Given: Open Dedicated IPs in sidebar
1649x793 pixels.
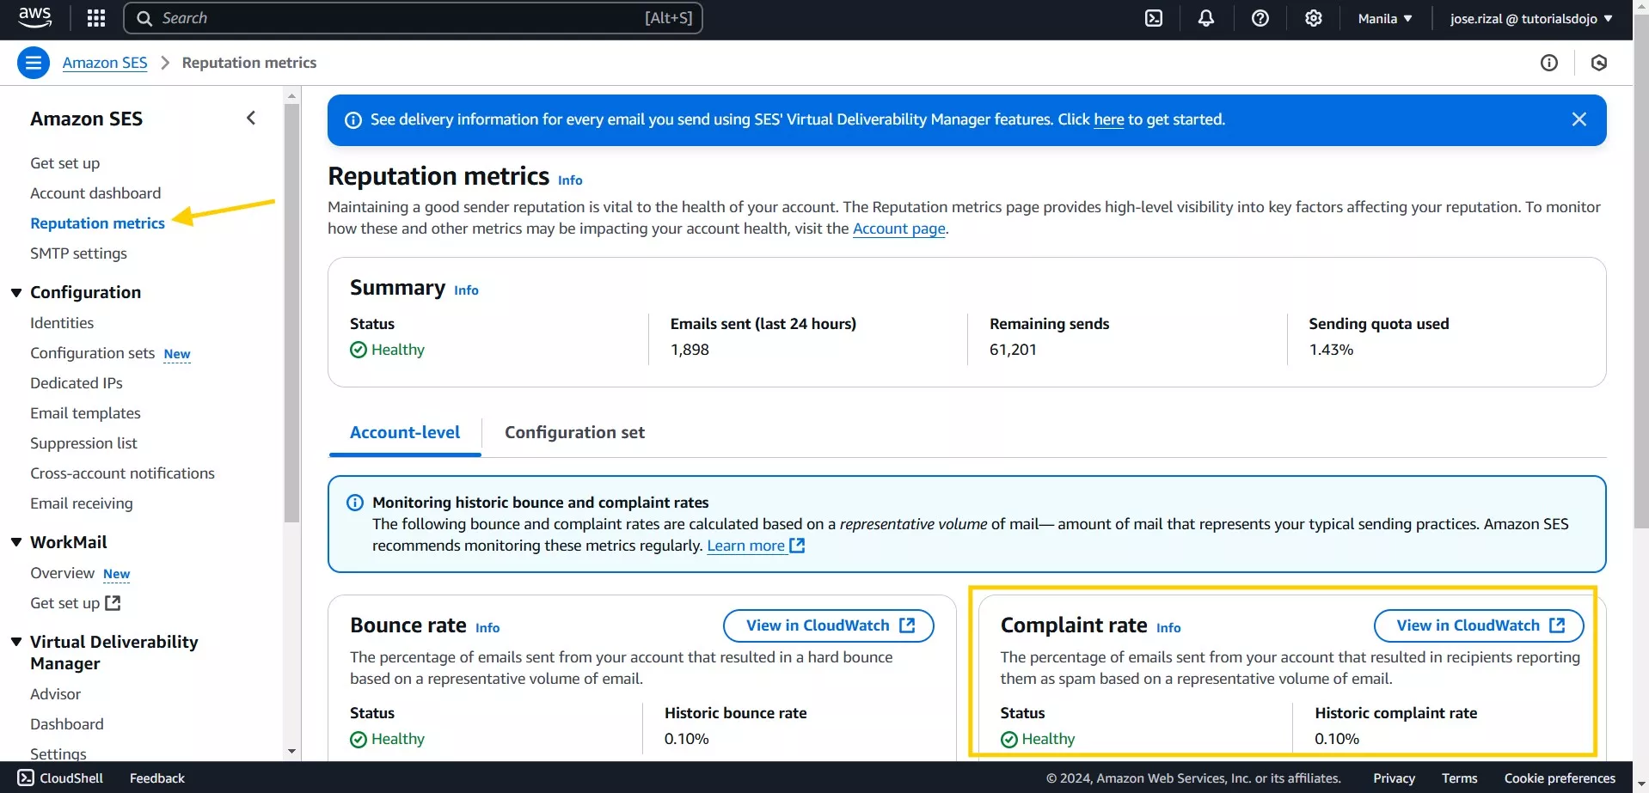Looking at the screenshot, I should point(77,383).
